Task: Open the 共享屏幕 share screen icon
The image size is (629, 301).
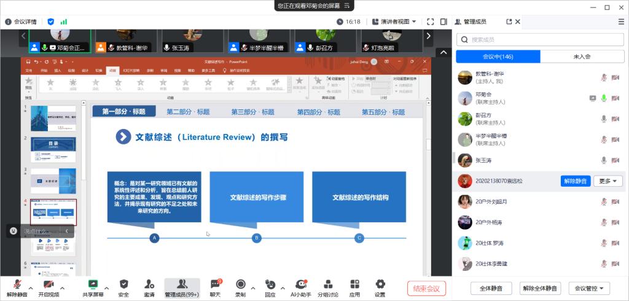Action: coord(93,284)
